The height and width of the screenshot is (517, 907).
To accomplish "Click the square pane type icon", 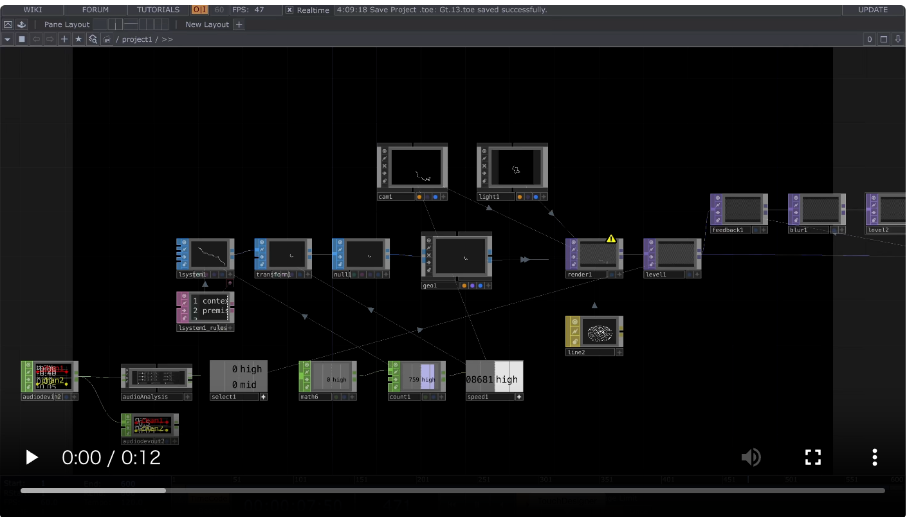I will point(22,39).
